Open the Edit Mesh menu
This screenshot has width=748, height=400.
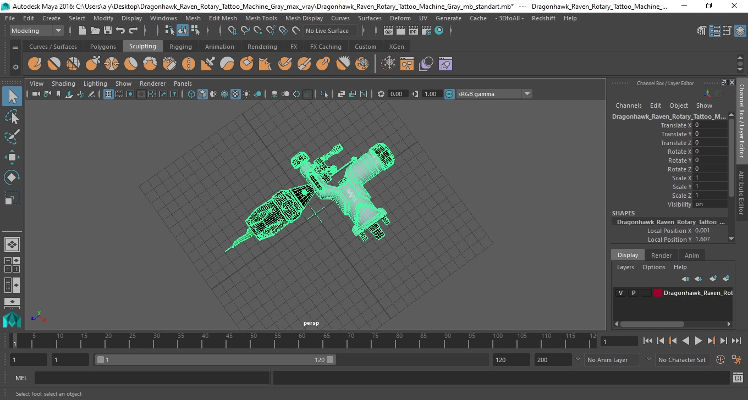(x=223, y=18)
